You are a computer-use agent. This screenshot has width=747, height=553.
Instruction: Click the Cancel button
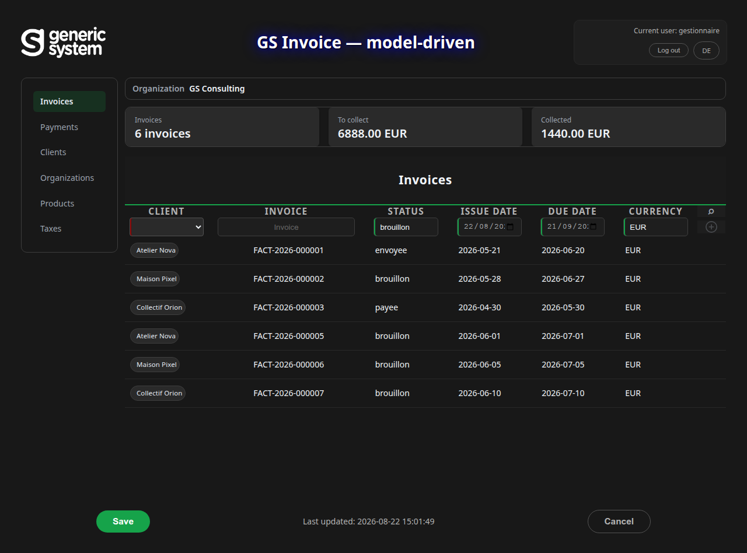(619, 521)
